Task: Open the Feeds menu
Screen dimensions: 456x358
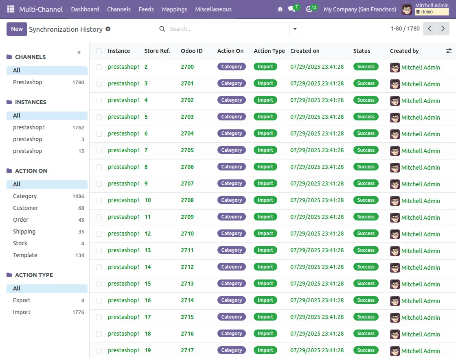Action: click(146, 9)
